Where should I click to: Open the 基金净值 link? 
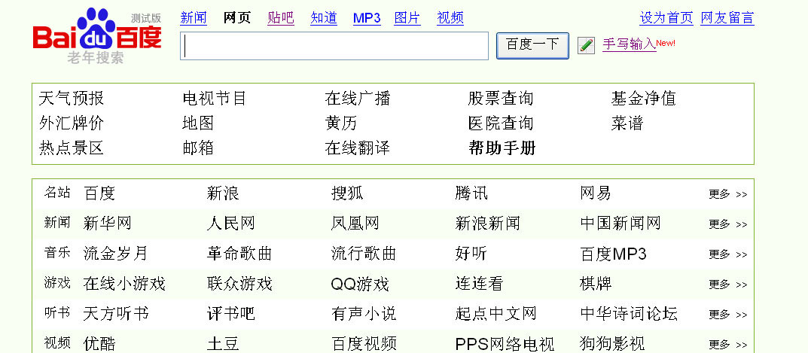[x=643, y=98]
